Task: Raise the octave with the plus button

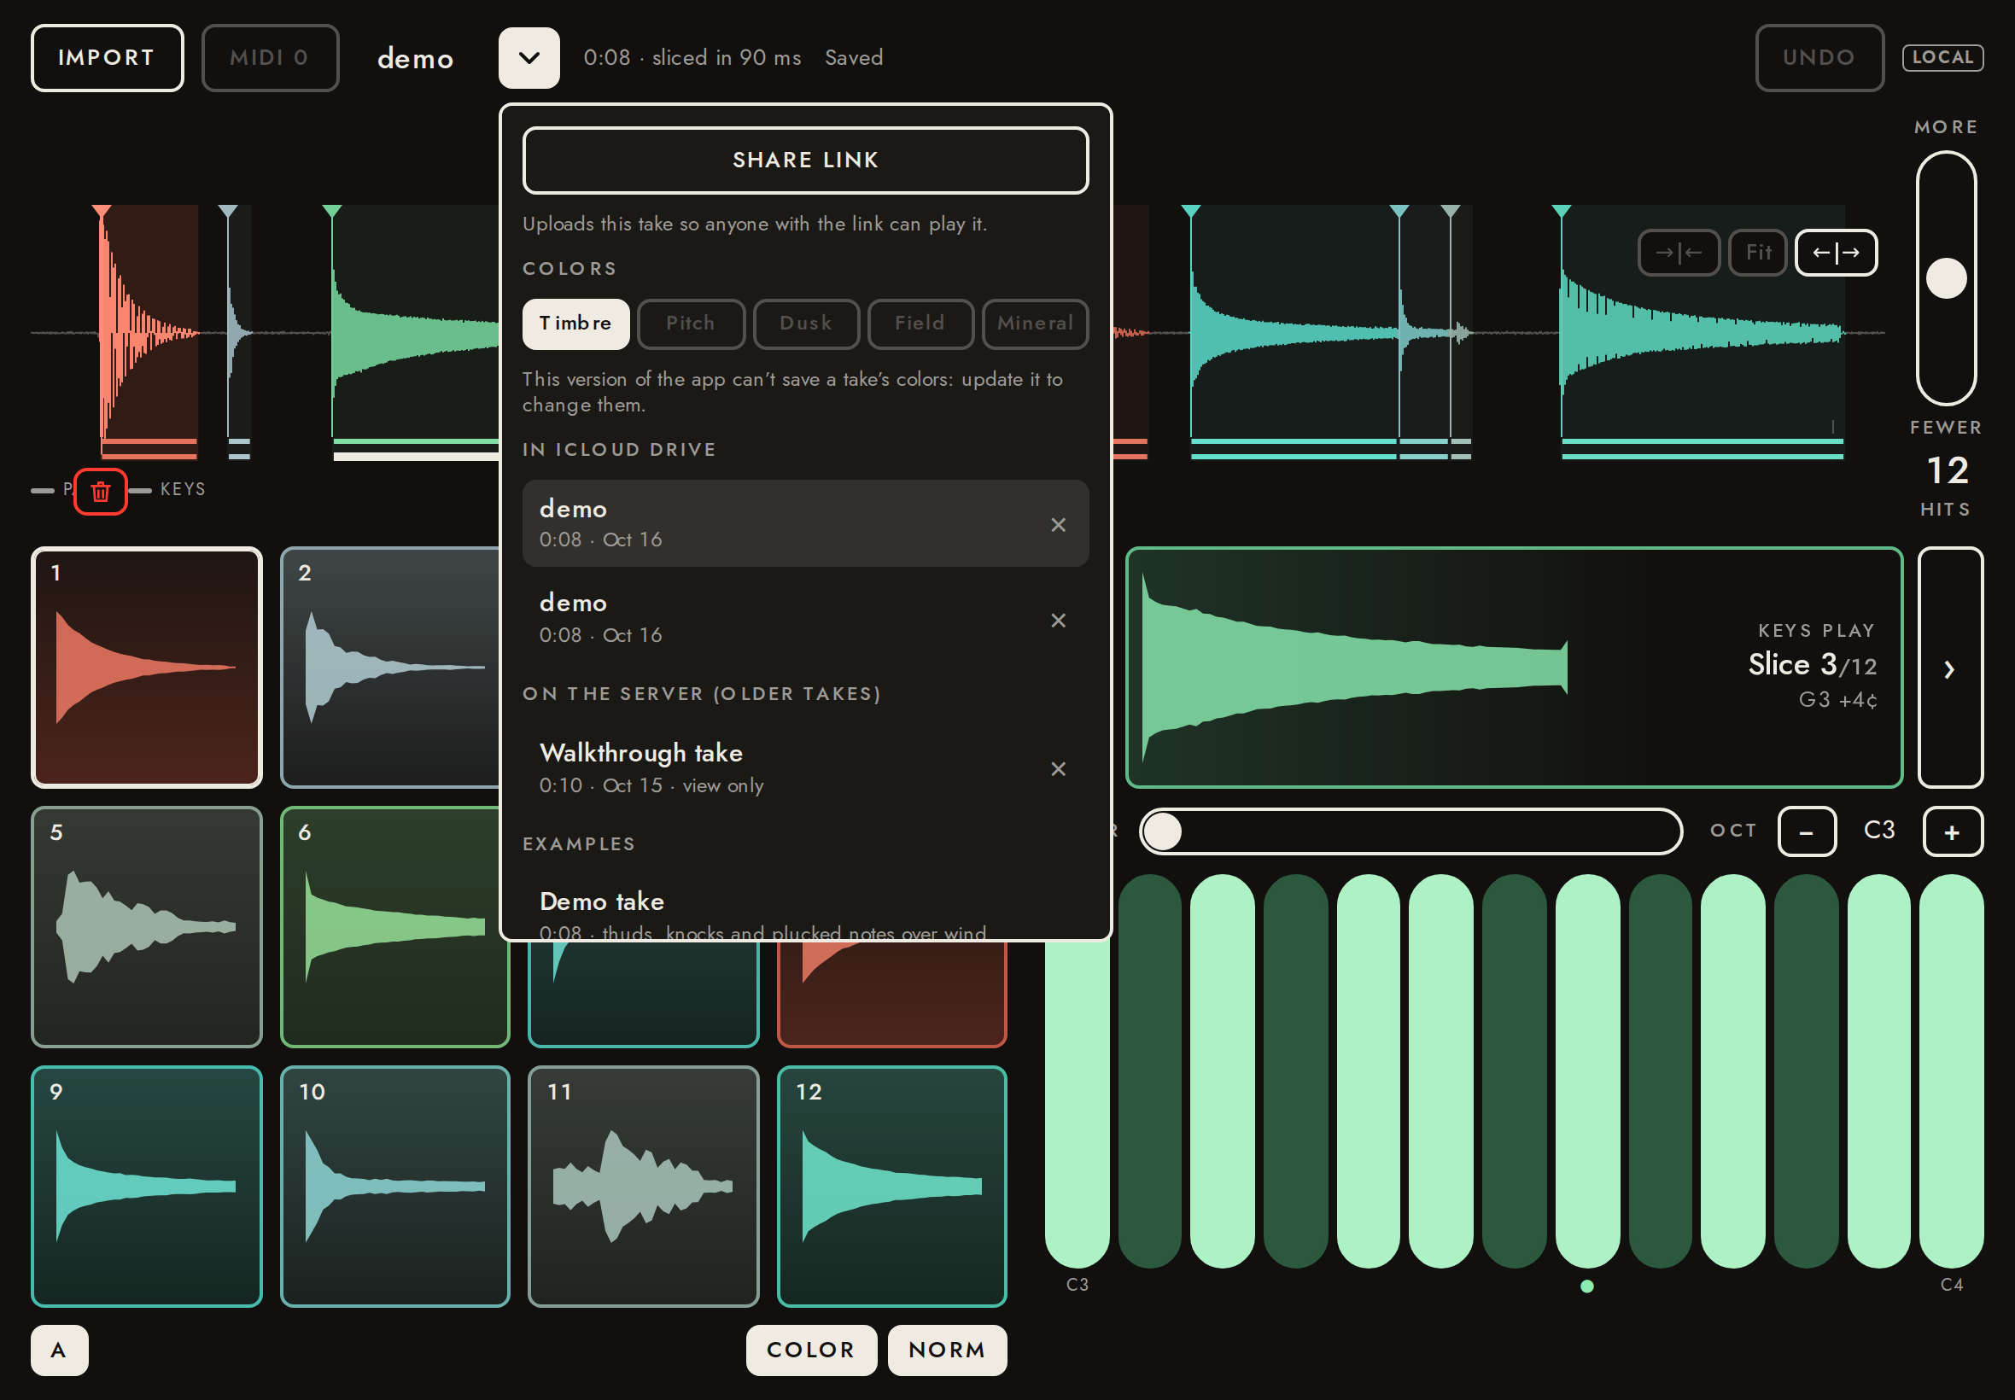Action: coord(1952,831)
